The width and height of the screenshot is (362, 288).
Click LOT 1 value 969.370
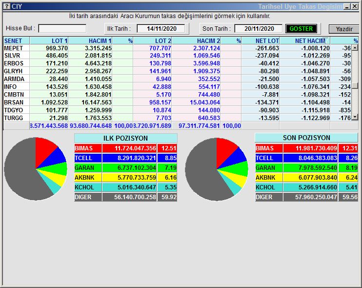coord(57,48)
